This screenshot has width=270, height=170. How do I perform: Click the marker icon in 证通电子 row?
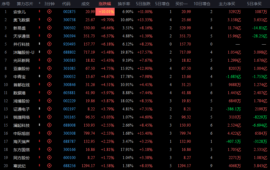40,109
